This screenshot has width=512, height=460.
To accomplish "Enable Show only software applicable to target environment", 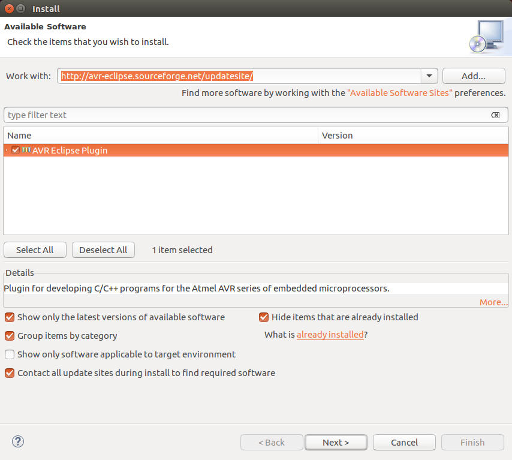I will click(10, 354).
